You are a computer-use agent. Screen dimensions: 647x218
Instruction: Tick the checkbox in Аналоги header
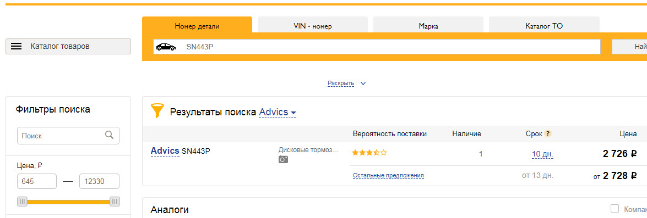click(615, 209)
